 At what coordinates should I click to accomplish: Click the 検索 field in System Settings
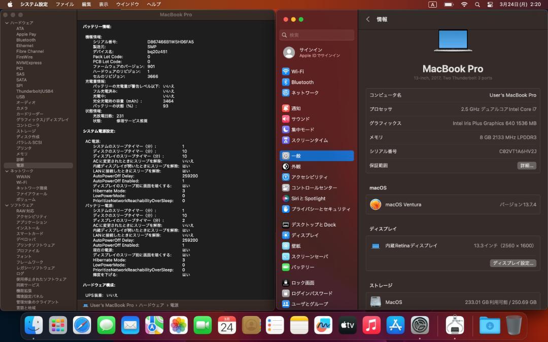pos(317,35)
